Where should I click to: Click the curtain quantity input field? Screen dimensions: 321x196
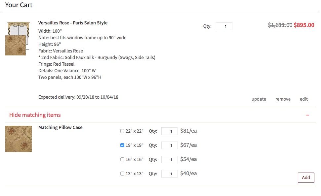click(x=224, y=26)
